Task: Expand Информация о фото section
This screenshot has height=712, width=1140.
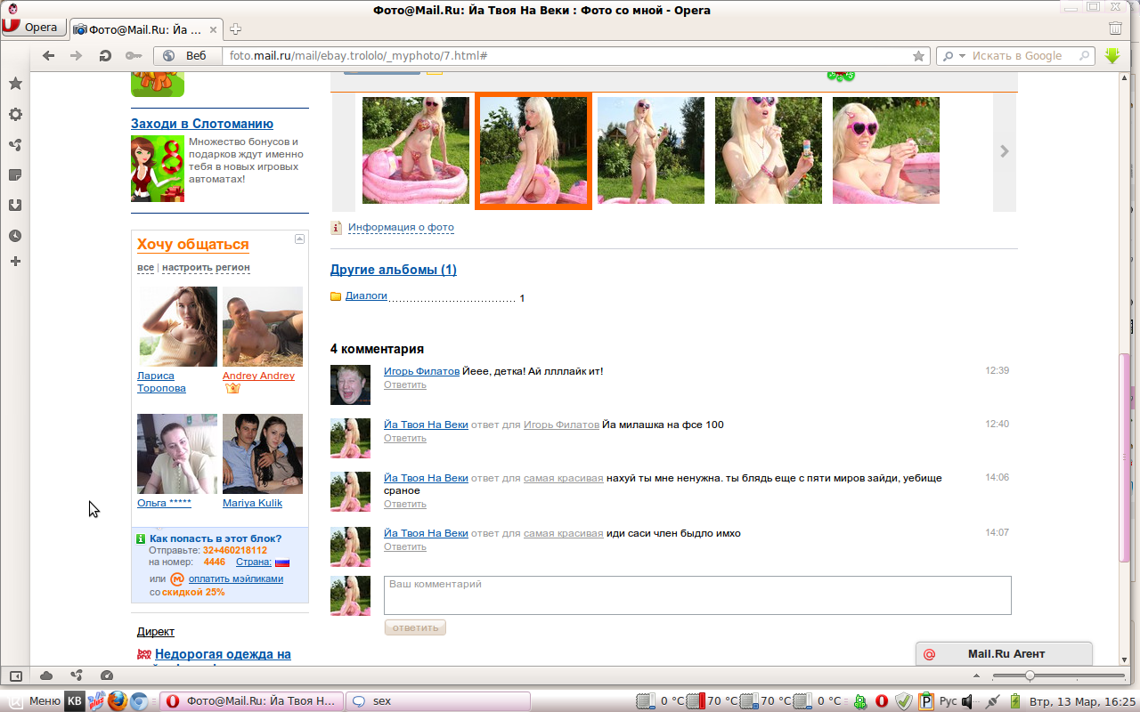Action: [401, 228]
